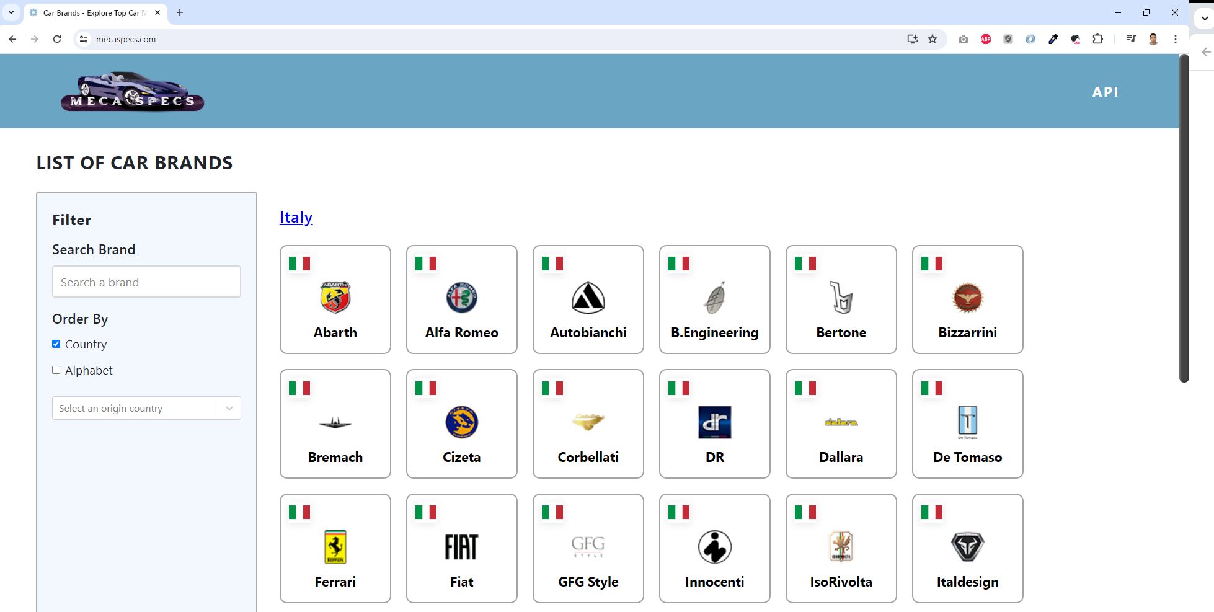Viewport: 1214px width, 612px height.
Task: Open the Cizeta logo
Action: click(x=462, y=422)
